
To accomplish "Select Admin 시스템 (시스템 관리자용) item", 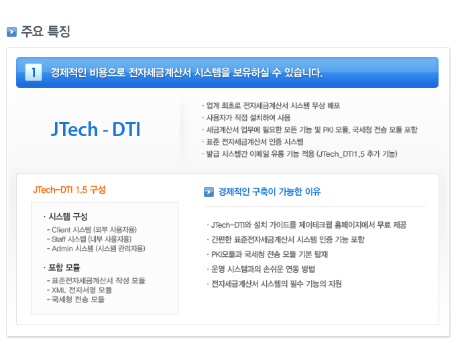I will pyautogui.click(x=96, y=249).
